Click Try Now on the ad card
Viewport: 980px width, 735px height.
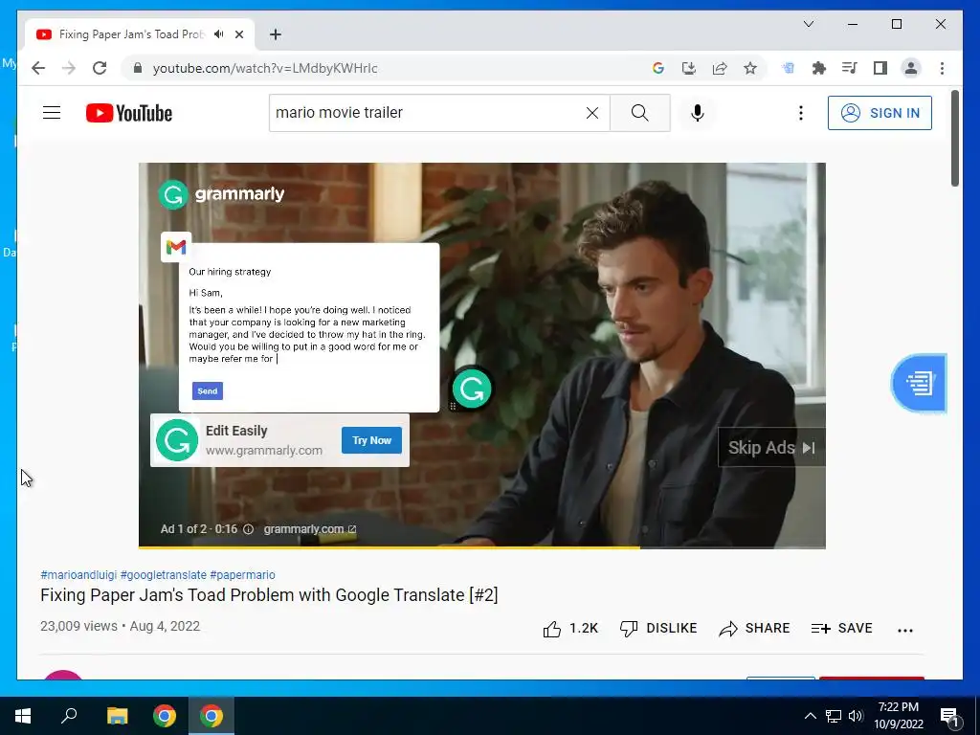(371, 440)
